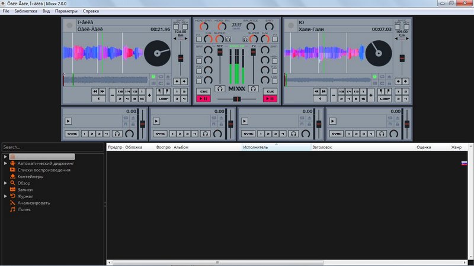The width and height of the screenshot is (474, 266).
Task: Set loop-out marker on left deck
Action: (x=167, y=92)
